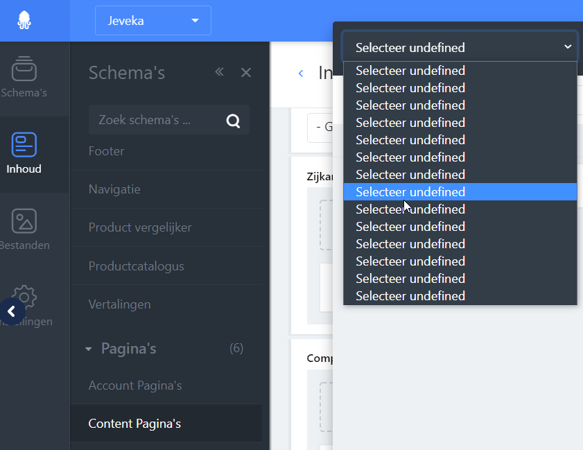Focus the Zoek schema's search field
This screenshot has width=583, height=450.
169,120
